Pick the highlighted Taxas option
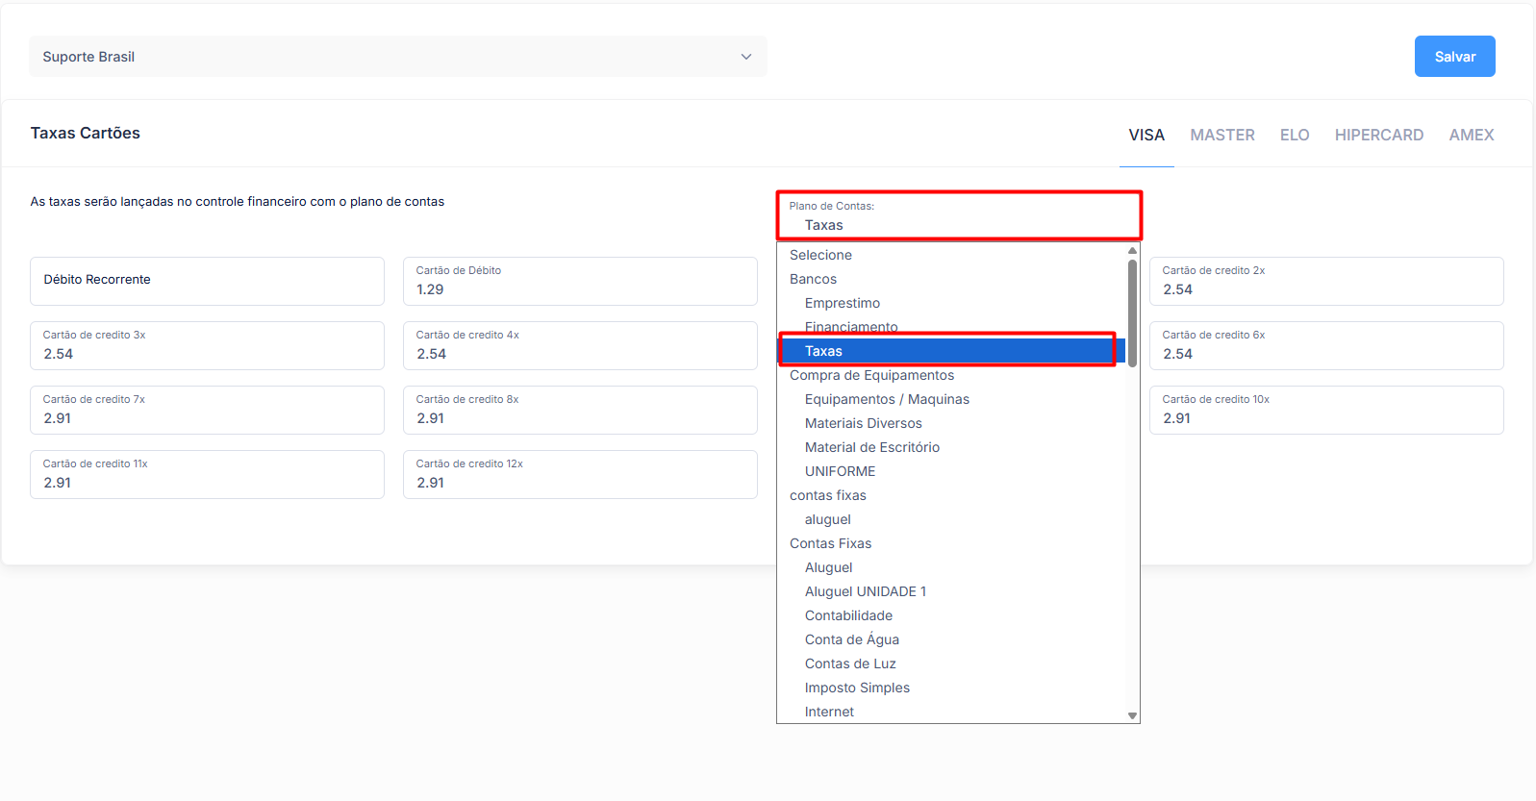 [x=951, y=351]
